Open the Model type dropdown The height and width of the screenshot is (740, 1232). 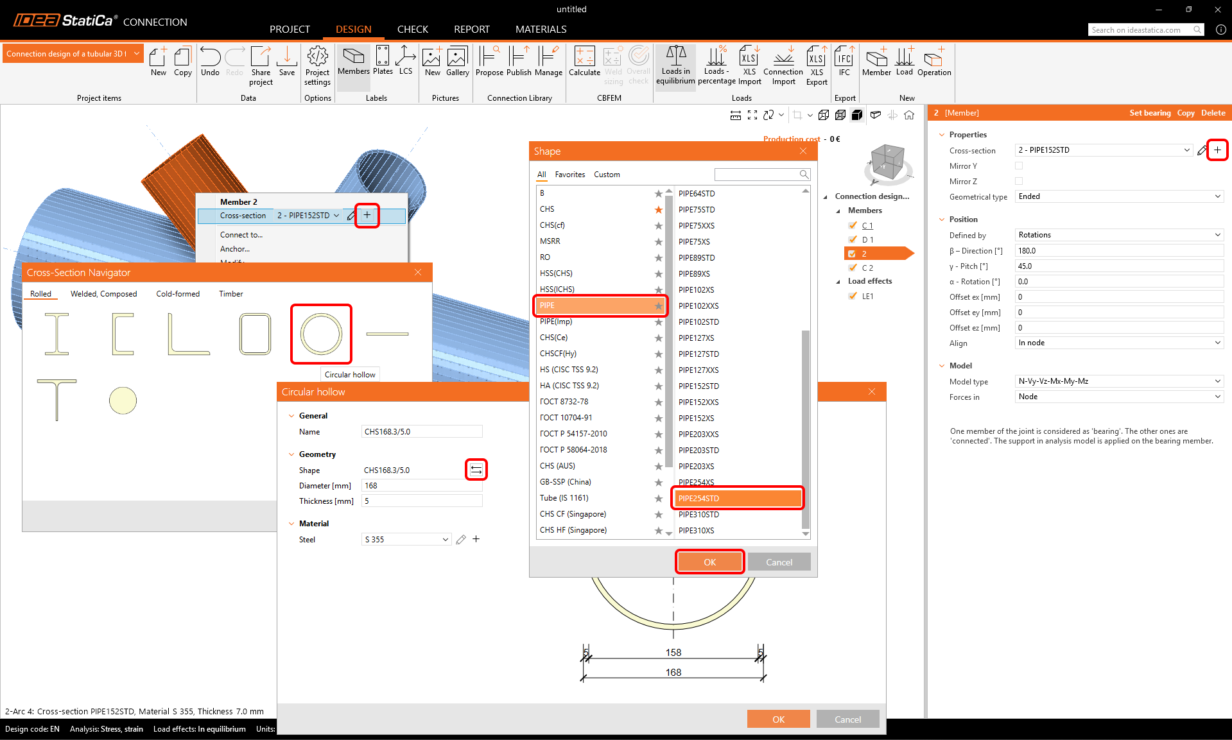tap(1119, 381)
